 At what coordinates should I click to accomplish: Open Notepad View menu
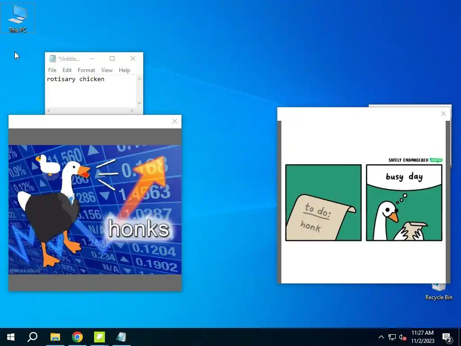coord(107,70)
